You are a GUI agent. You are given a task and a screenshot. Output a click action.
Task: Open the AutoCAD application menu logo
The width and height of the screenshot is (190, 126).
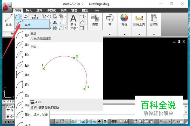[x=7, y=7]
